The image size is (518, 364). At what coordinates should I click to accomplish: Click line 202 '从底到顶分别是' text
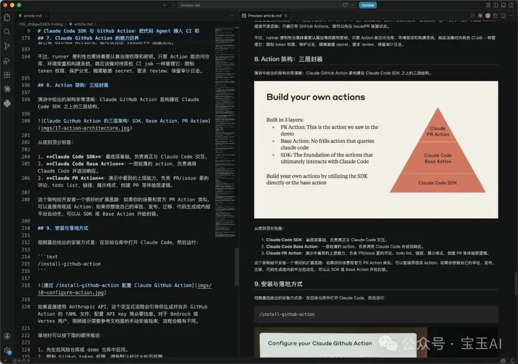[55, 142]
